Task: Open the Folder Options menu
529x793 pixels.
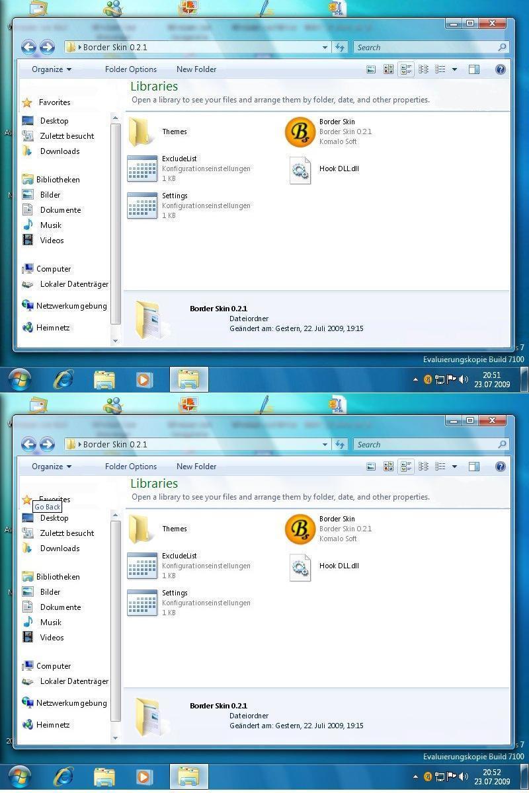Action: 130,69
